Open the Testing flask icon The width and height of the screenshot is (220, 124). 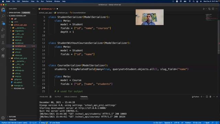point(3,43)
